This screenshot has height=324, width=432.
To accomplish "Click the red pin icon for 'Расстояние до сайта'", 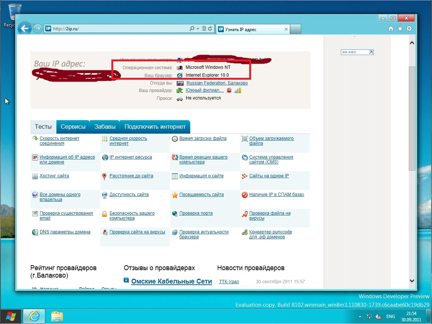I will point(104,177).
